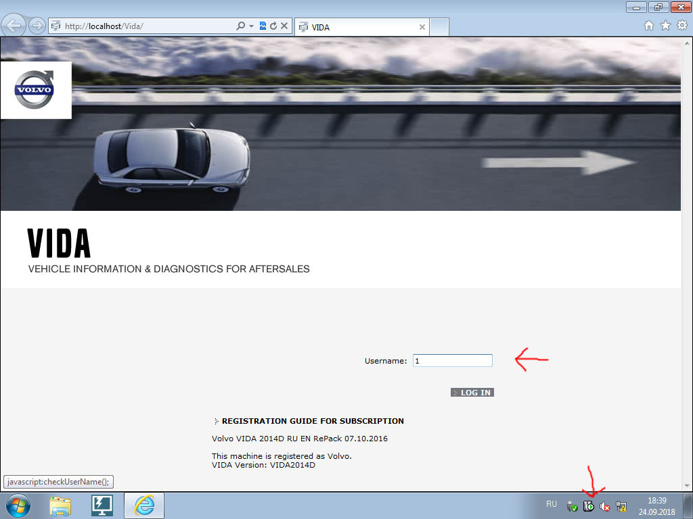Open the monitor app on the taskbar
The height and width of the screenshot is (519, 693).
(102, 505)
